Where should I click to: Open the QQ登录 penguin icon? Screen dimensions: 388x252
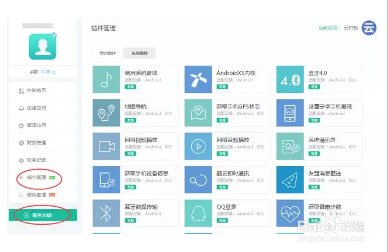coord(198,213)
